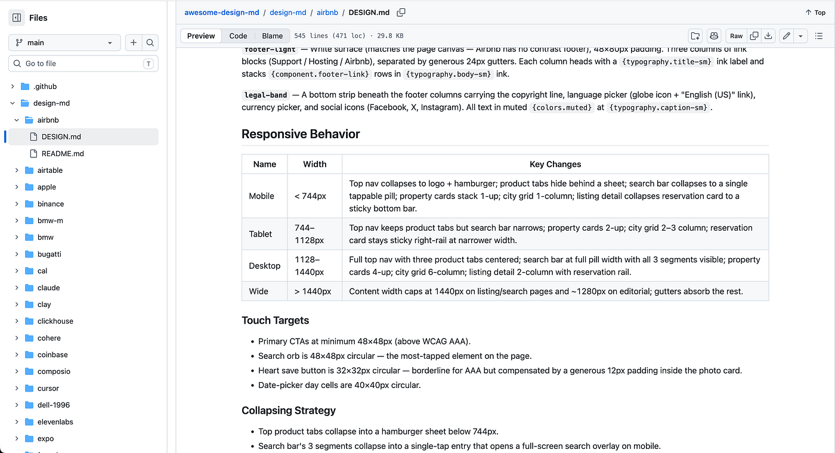
Task: Switch to the Preview tab
Action: click(201, 36)
